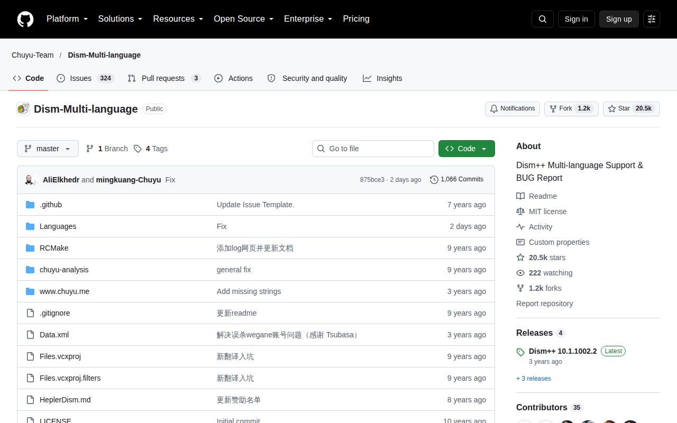Click the Files.vcxproj.filters file icon

click(30, 378)
